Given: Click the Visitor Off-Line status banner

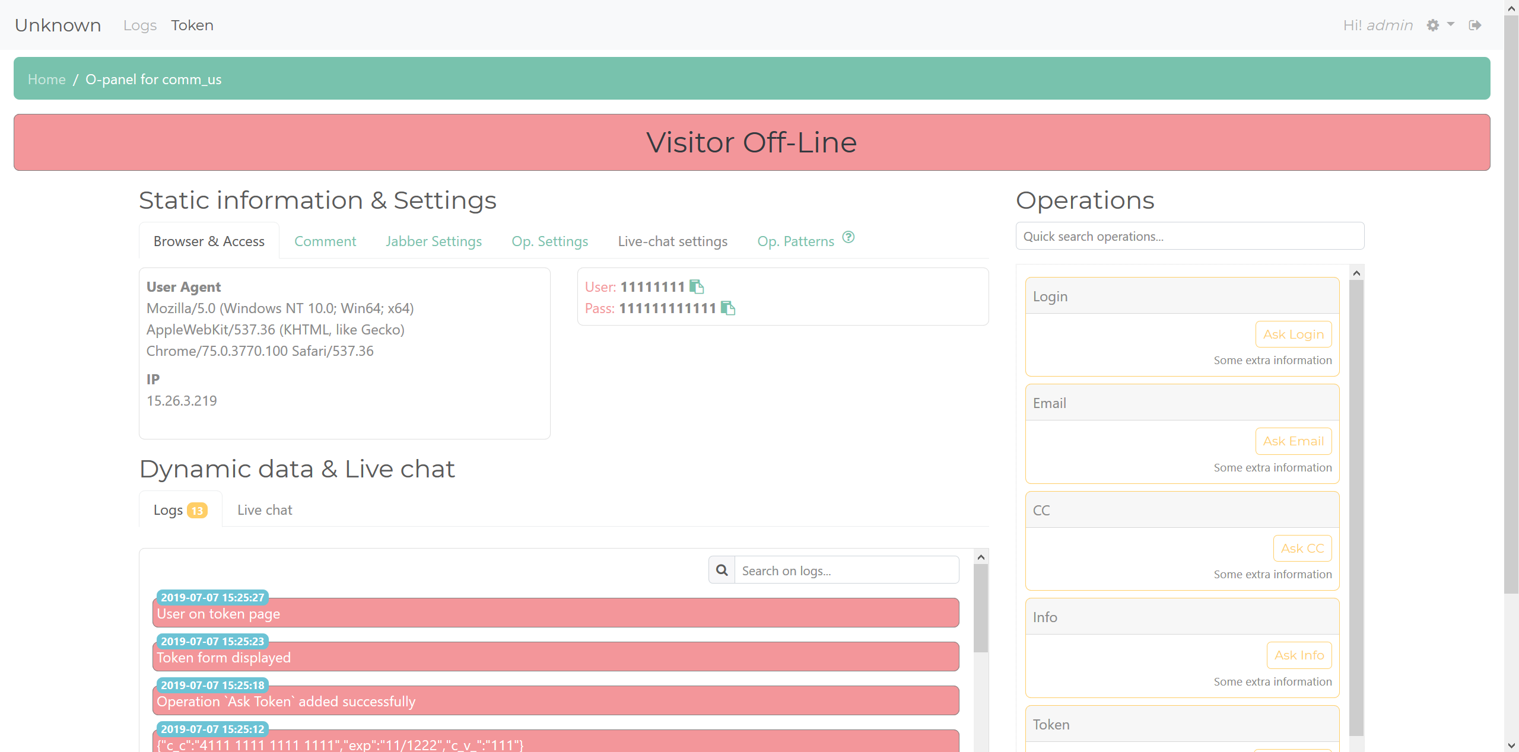Looking at the screenshot, I should point(752,142).
